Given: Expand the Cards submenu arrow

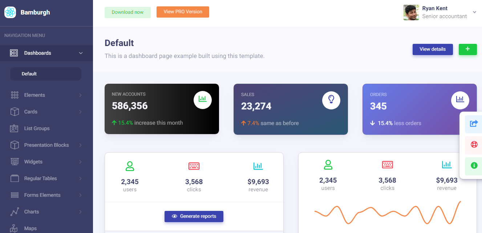Looking at the screenshot, I should pyautogui.click(x=80, y=112).
